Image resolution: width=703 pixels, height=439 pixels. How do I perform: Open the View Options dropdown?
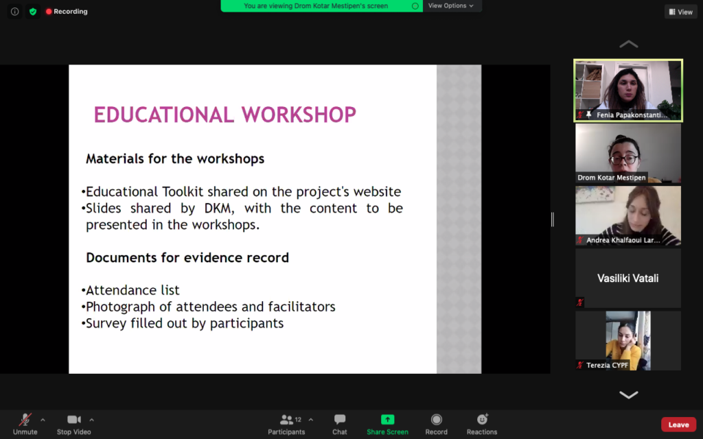[x=451, y=5]
